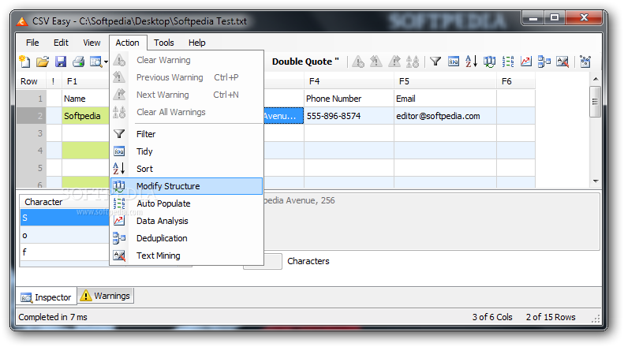Click the Print Preview toolbar icon
Screen dimensions: 624x347
tap(96, 62)
